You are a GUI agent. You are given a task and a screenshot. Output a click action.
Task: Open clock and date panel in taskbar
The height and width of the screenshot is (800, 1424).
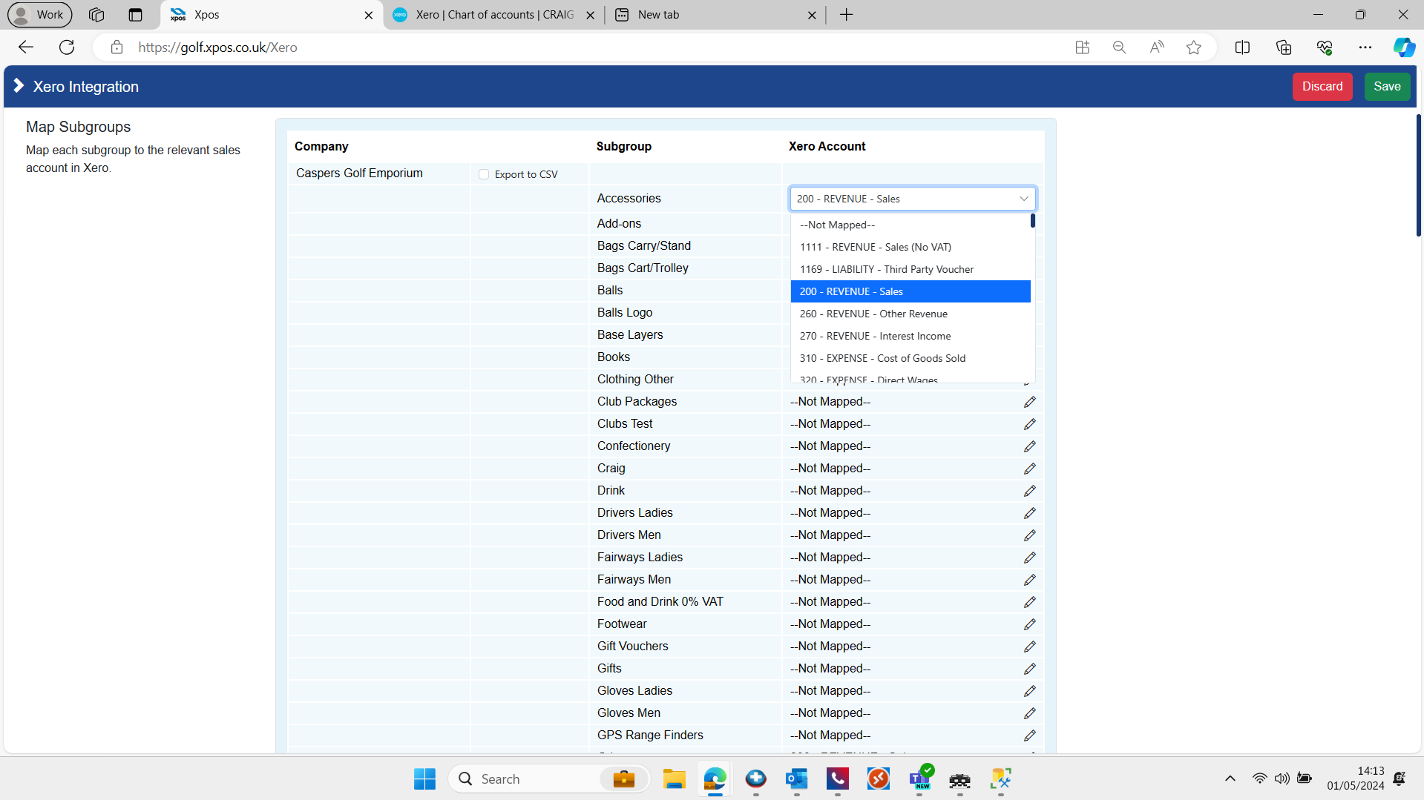tap(1356, 778)
